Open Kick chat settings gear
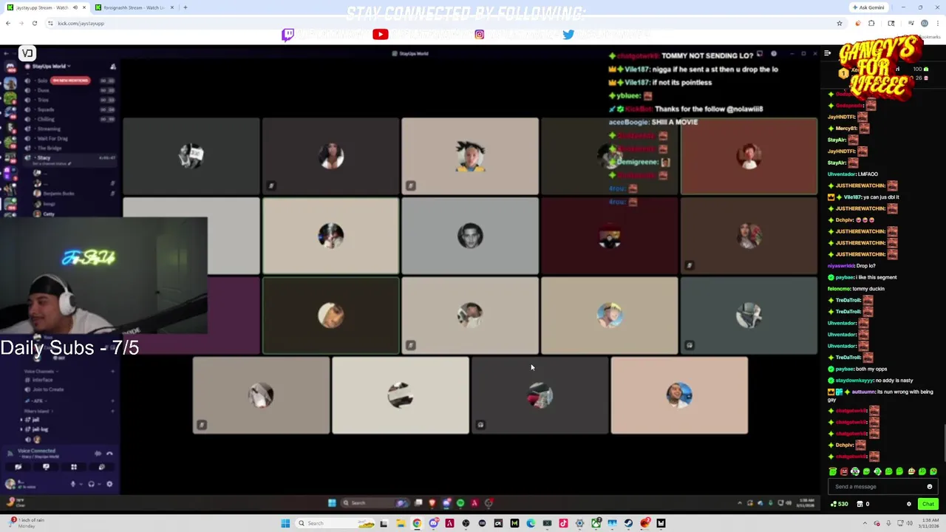The width and height of the screenshot is (946, 532). [909, 504]
